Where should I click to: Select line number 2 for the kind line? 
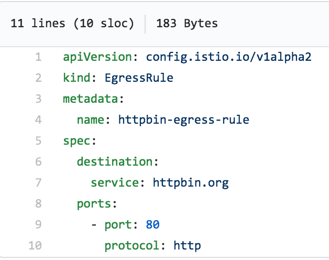(38, 78)
